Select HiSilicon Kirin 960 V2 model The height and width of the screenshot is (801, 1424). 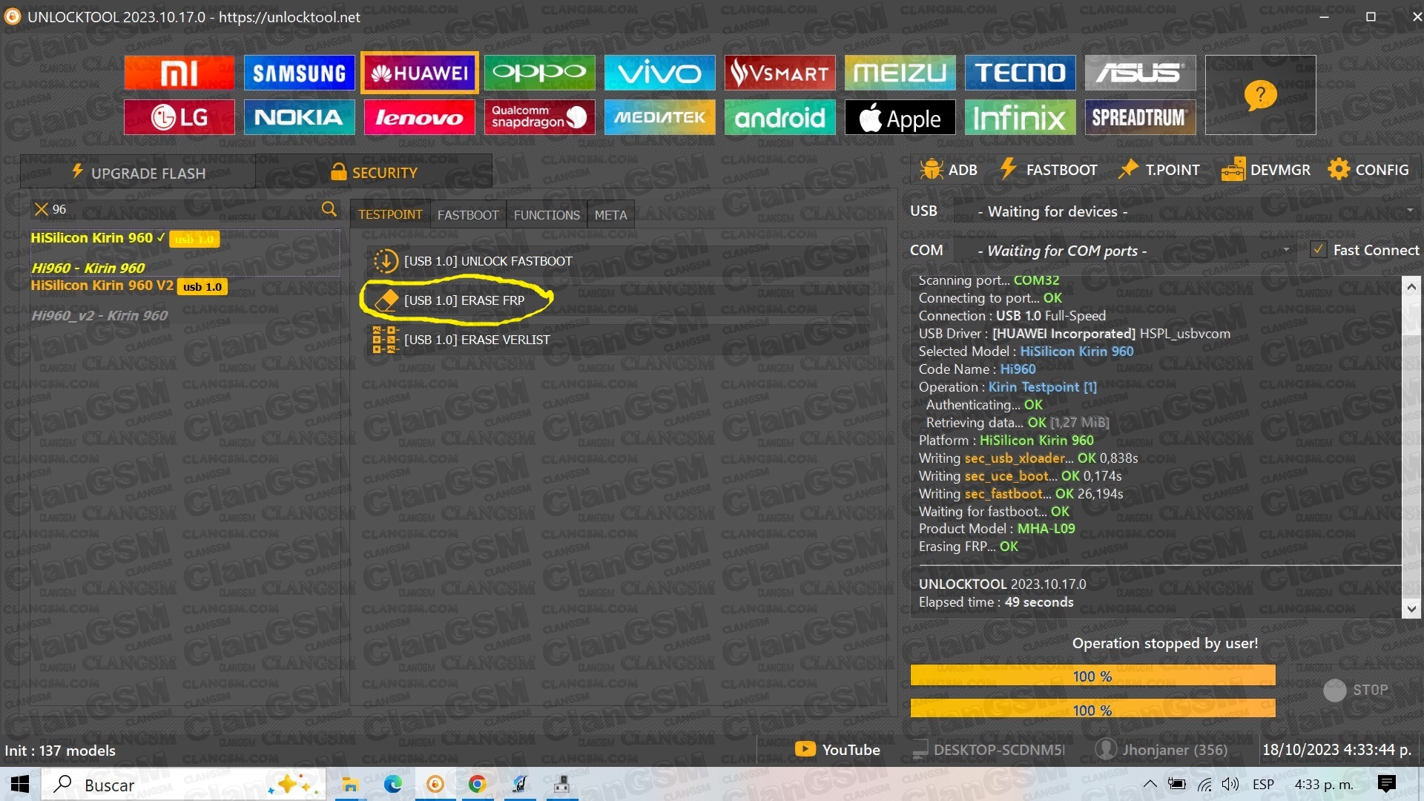[102, 286]
